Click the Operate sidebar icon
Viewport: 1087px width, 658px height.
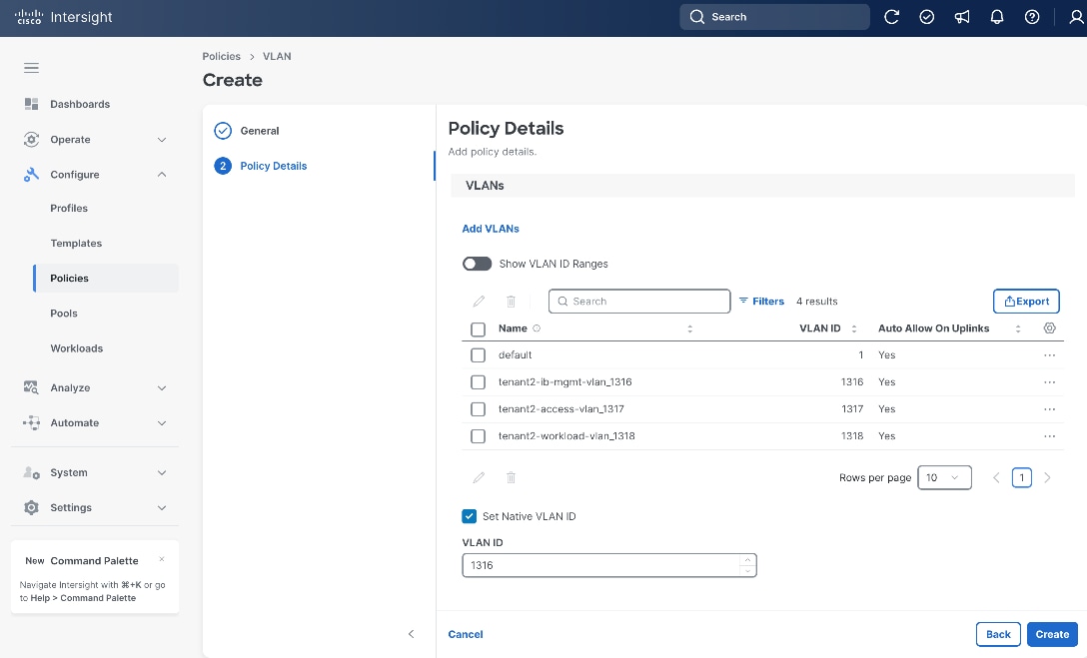pos(31,139)
